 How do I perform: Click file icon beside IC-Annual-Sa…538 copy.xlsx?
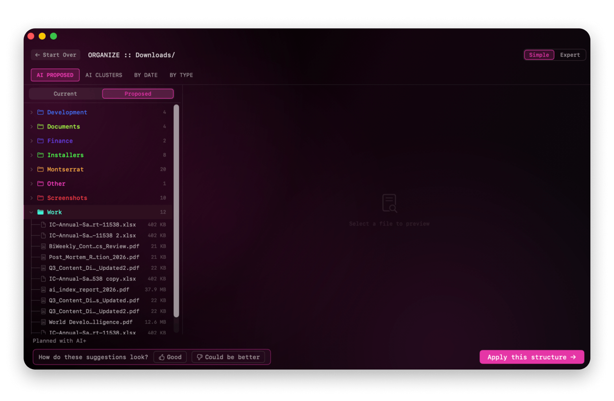point(44,279)
